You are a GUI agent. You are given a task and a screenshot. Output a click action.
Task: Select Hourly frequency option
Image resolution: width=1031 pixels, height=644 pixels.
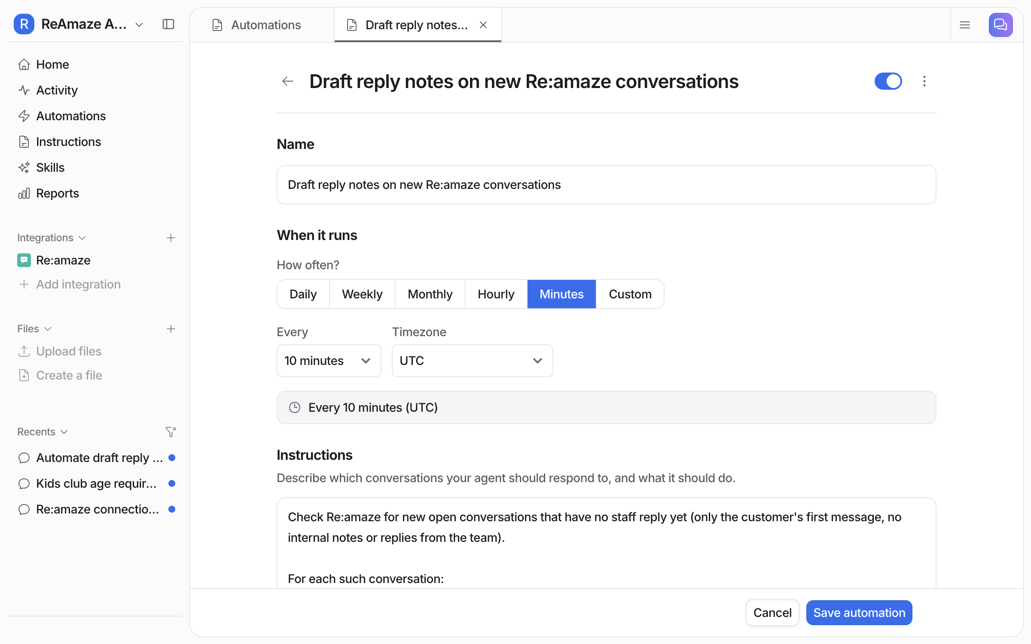[496, 294]
